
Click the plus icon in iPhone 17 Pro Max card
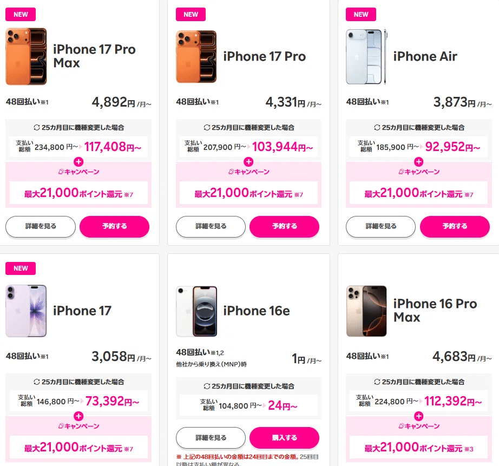coord(78,162)
